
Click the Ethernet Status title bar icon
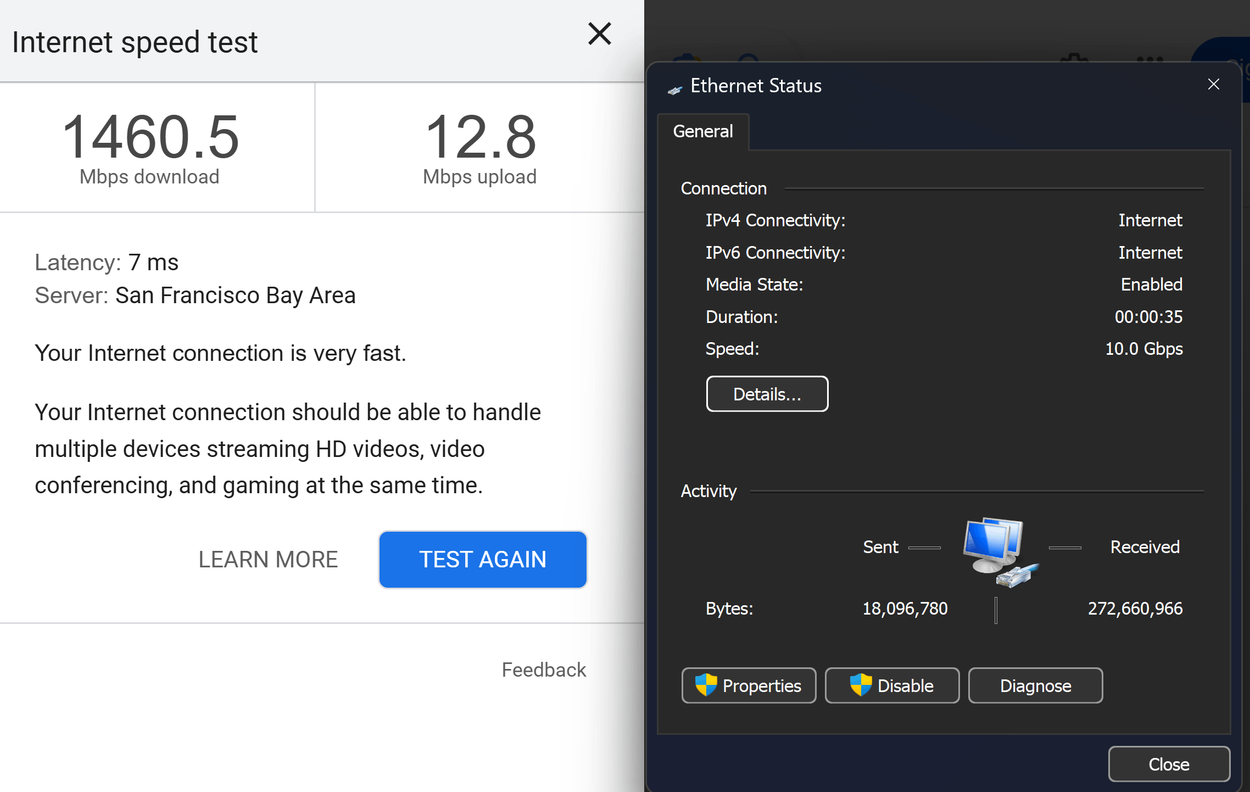(x=674, y=90)
